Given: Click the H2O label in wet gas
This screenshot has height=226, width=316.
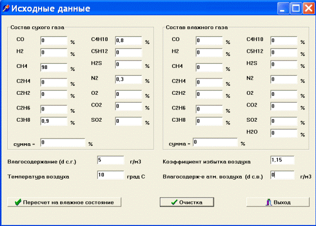Looking at the screenshot, I should point(252,132).
